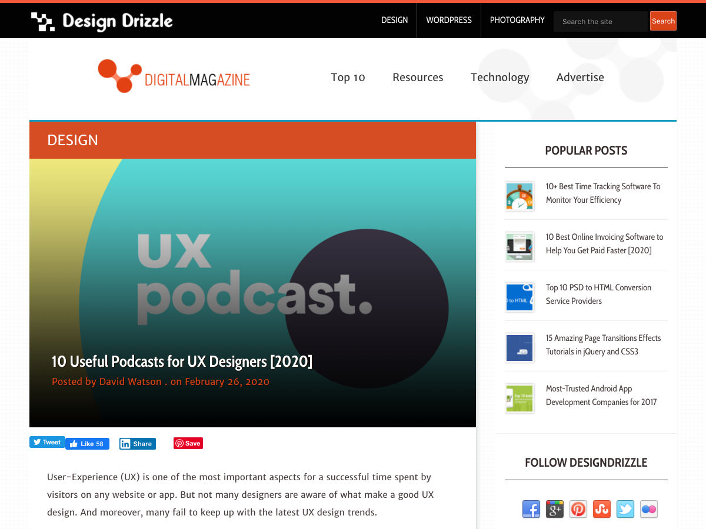This screenshot has height=529, width=706.
Task: Click the Digital Magazine logo
Action: [174, 77]
